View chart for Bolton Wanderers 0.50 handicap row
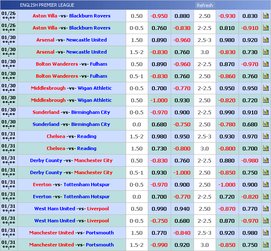The width and height of the screenshot is (271, 251). (x=266, y=64)
